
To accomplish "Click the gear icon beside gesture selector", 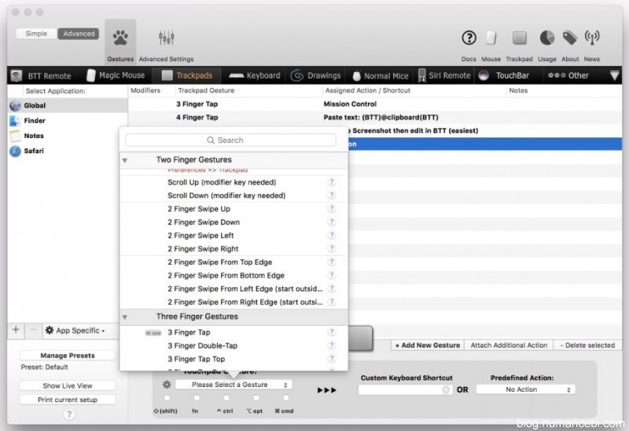I will coord(167,385).
